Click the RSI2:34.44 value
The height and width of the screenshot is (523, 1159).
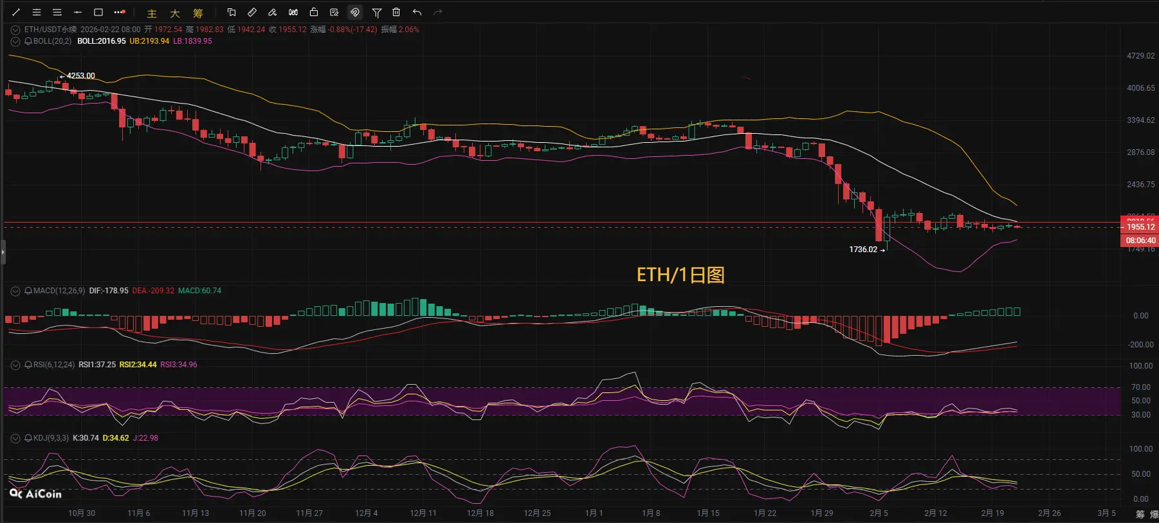138,365
